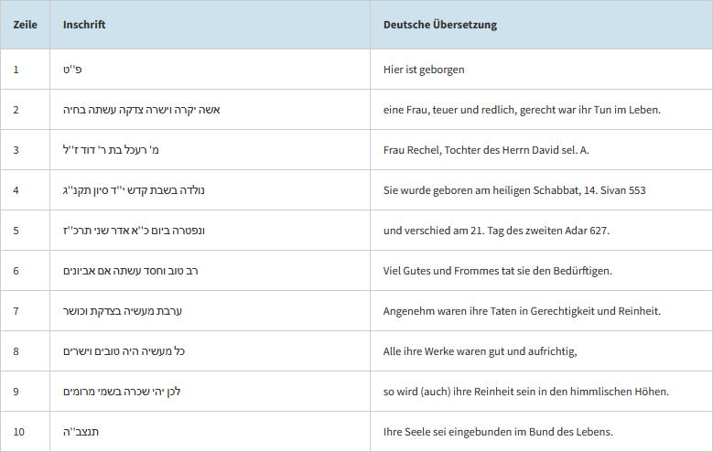Select "Alle ihre Werke waren gut" translation

[x=481, y=351]
